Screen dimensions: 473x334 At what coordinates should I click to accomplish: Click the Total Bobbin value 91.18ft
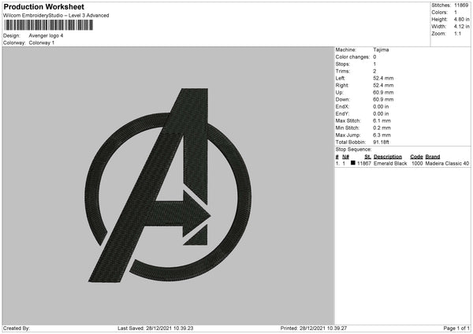pyautogui.click(x=381, y=142)
